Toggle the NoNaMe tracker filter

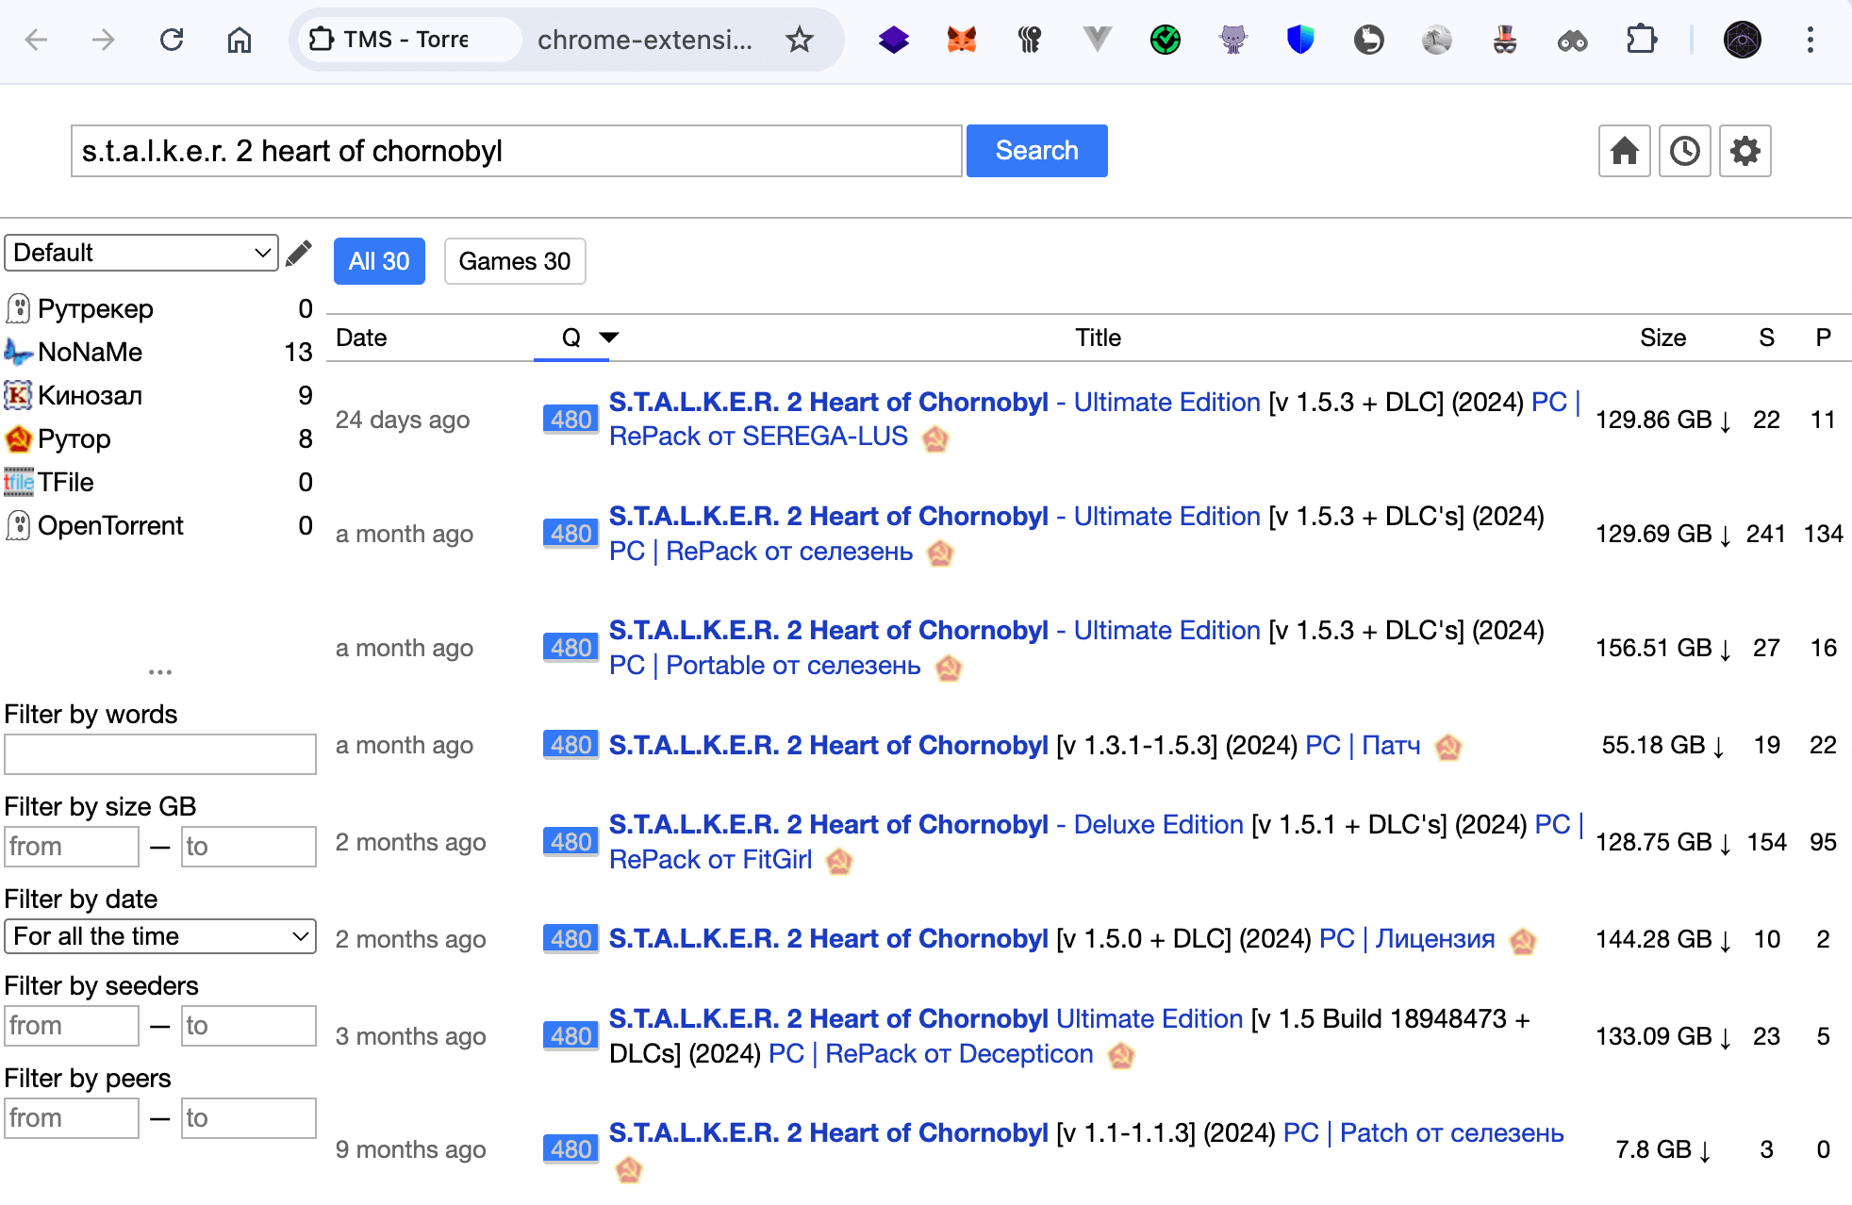click(x=91, y=352)
